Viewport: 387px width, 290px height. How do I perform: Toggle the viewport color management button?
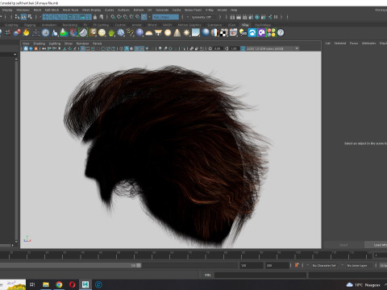pos(243,48)
